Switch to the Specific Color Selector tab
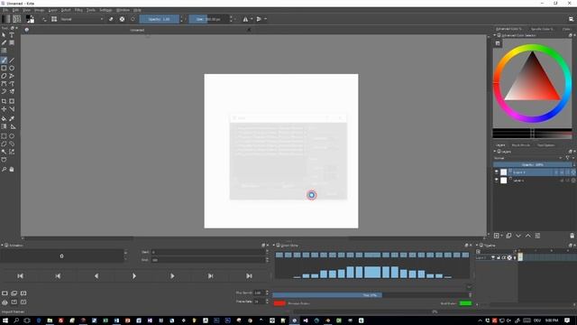This screenshot has width=577, height=325. coord(542,29)
